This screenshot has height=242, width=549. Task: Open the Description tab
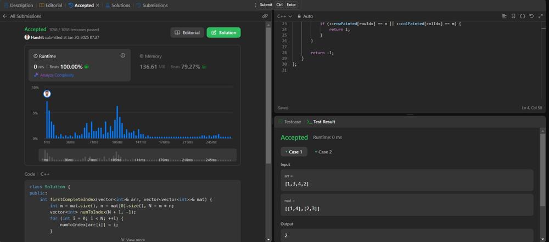[18, 5]
